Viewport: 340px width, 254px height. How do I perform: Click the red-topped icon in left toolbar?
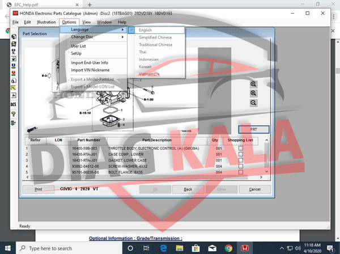14,73
